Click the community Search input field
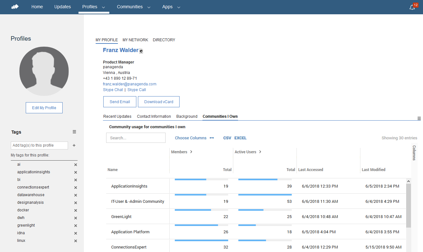Image resolution: width=423 pixels, height=252 pixels. tap(136, 138)
